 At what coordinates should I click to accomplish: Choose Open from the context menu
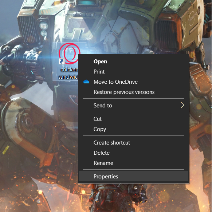[133, 62]
